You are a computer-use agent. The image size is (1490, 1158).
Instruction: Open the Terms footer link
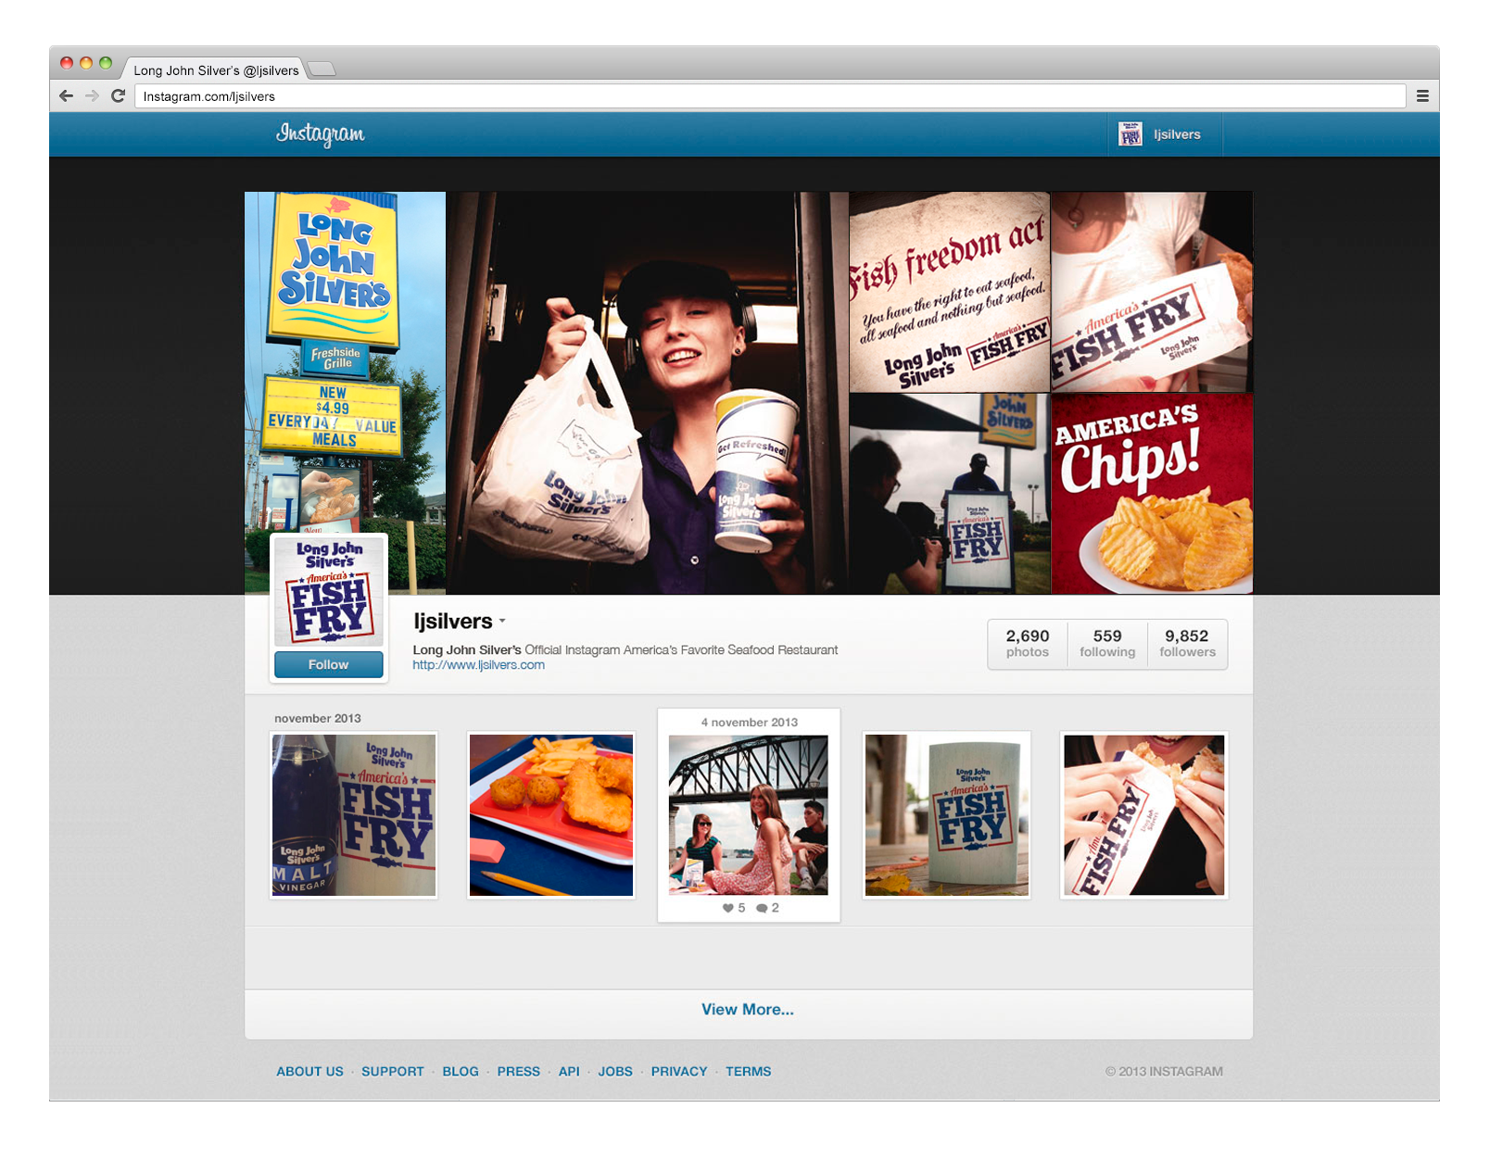click(x=748, y=1071)
